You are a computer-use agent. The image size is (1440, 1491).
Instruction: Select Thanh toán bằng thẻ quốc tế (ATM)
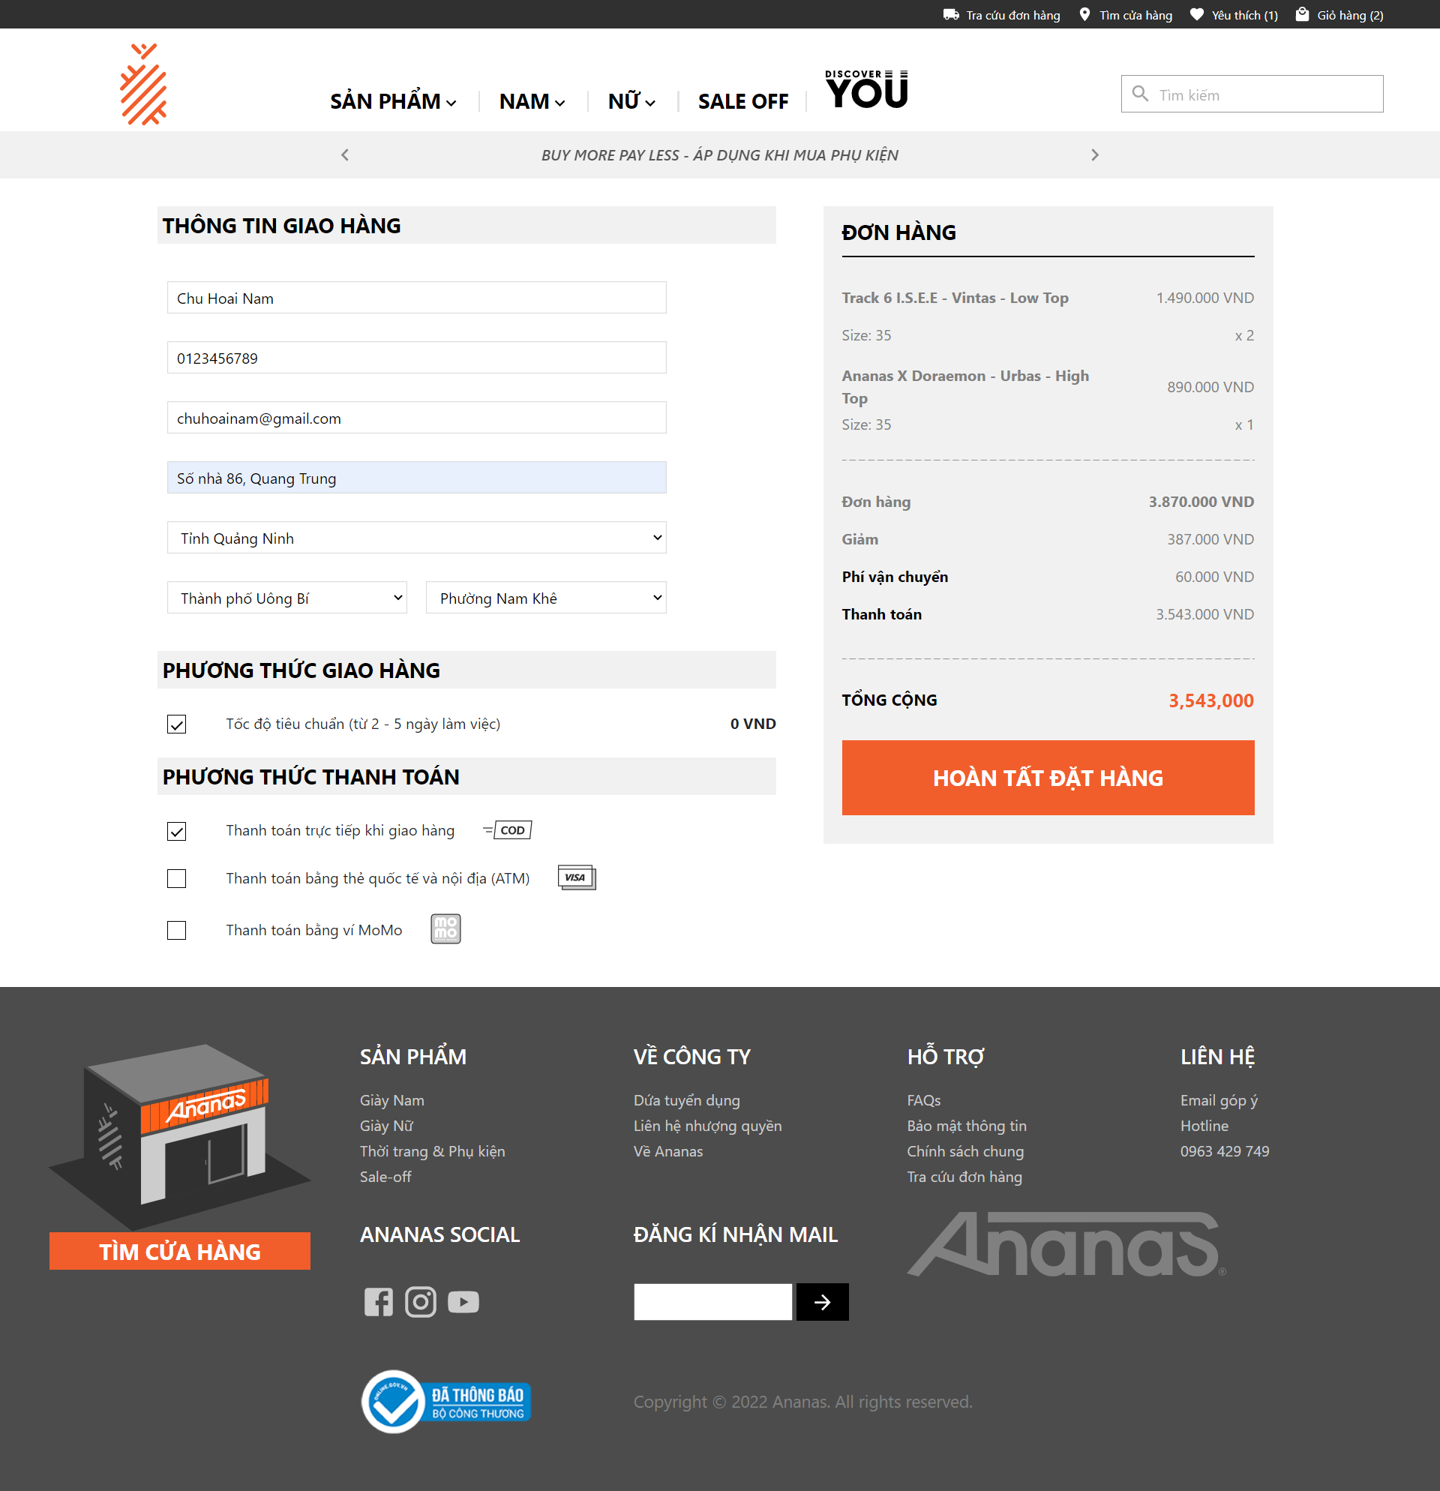[176, 879]
